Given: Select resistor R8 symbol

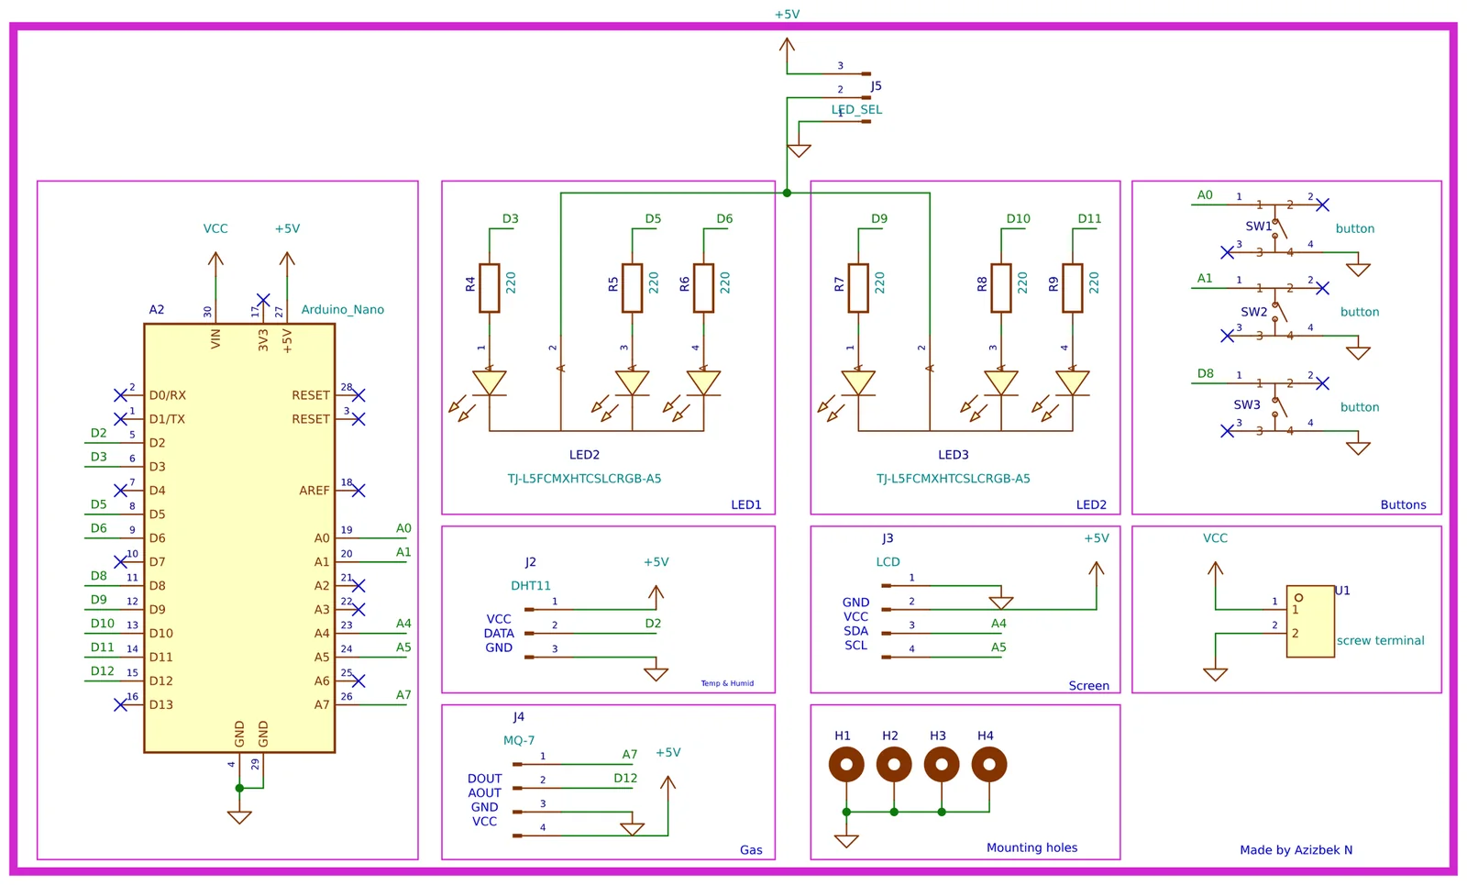Looking at the screenshot, I should 1001,288.
